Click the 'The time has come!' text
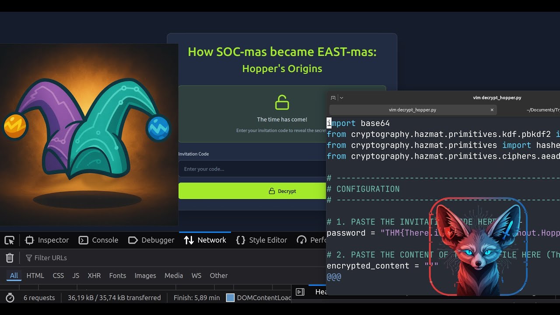 pos(282,119)
